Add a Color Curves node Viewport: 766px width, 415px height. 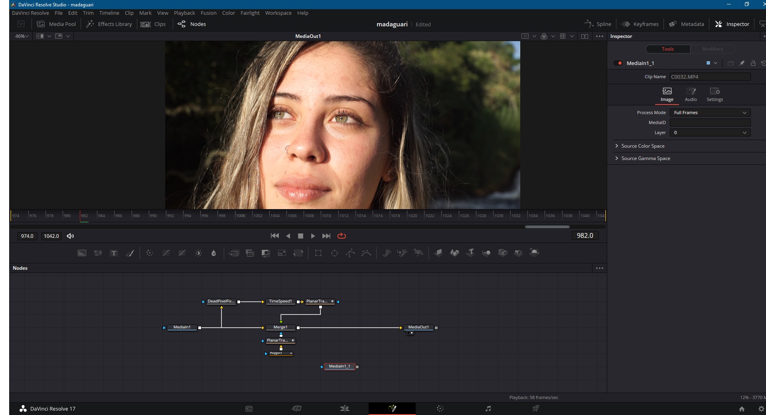166,253
